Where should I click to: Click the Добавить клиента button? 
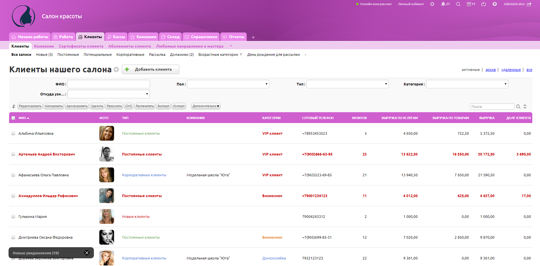pos(151,69)
